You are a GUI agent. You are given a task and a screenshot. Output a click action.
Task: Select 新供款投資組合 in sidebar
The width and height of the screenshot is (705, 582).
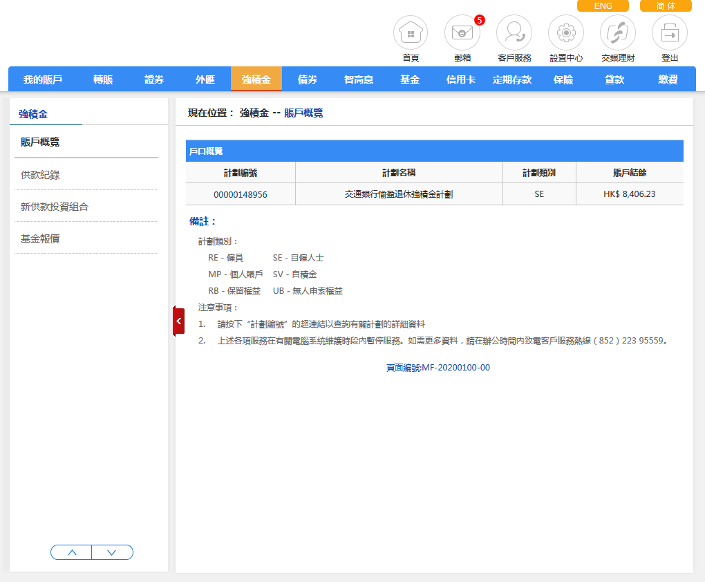(55, 207)
